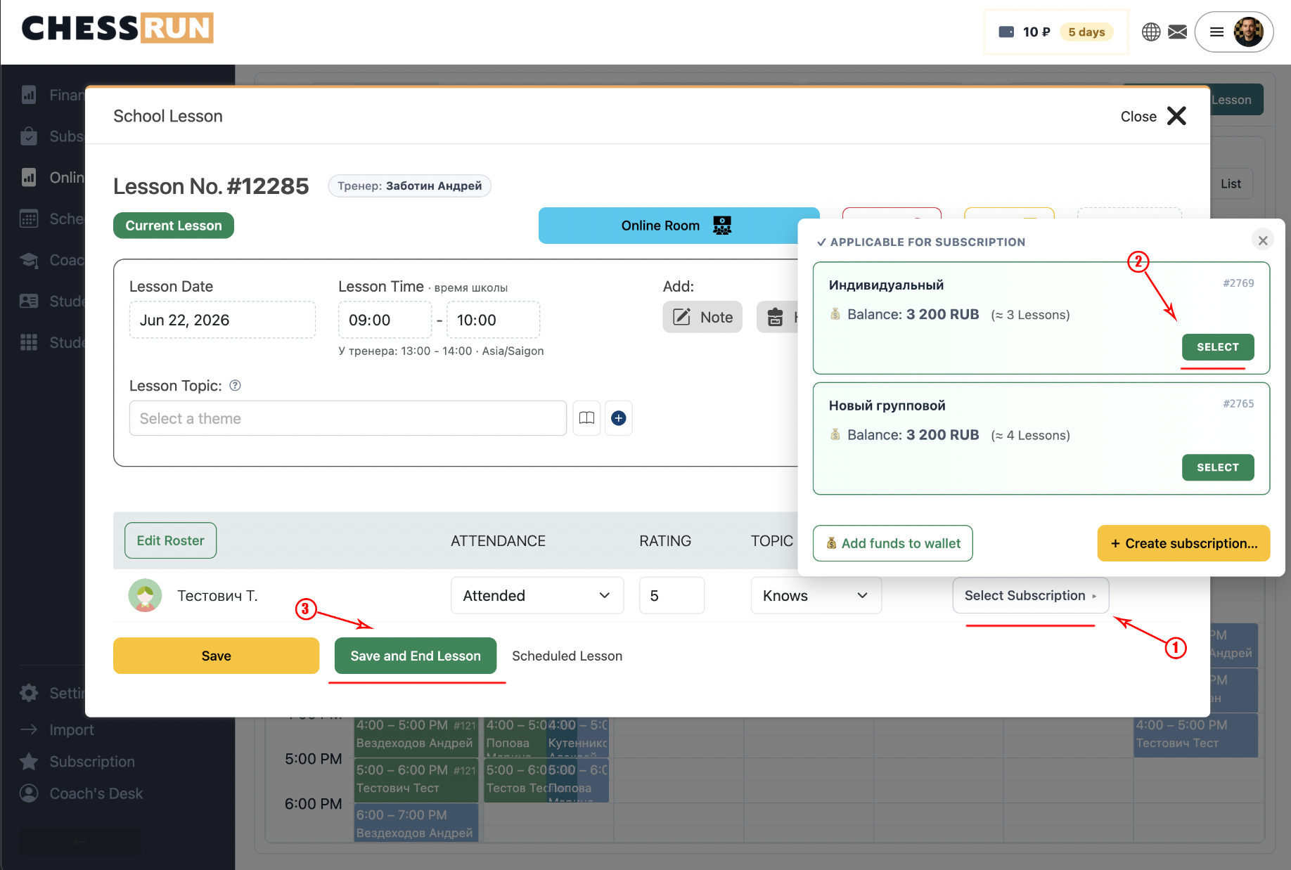
Task: Click the Тренер: Заботин Андрей badge
Action: click(410, 186)
